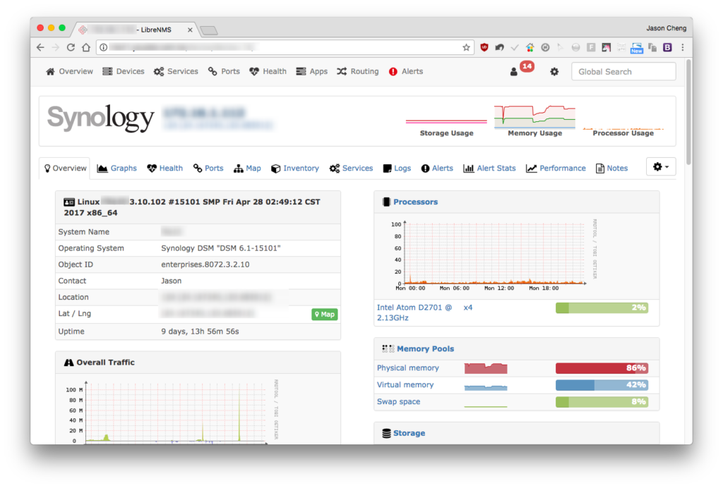
Task: Open the Chrome three-dot menu
Action: (x=683, y=47)
